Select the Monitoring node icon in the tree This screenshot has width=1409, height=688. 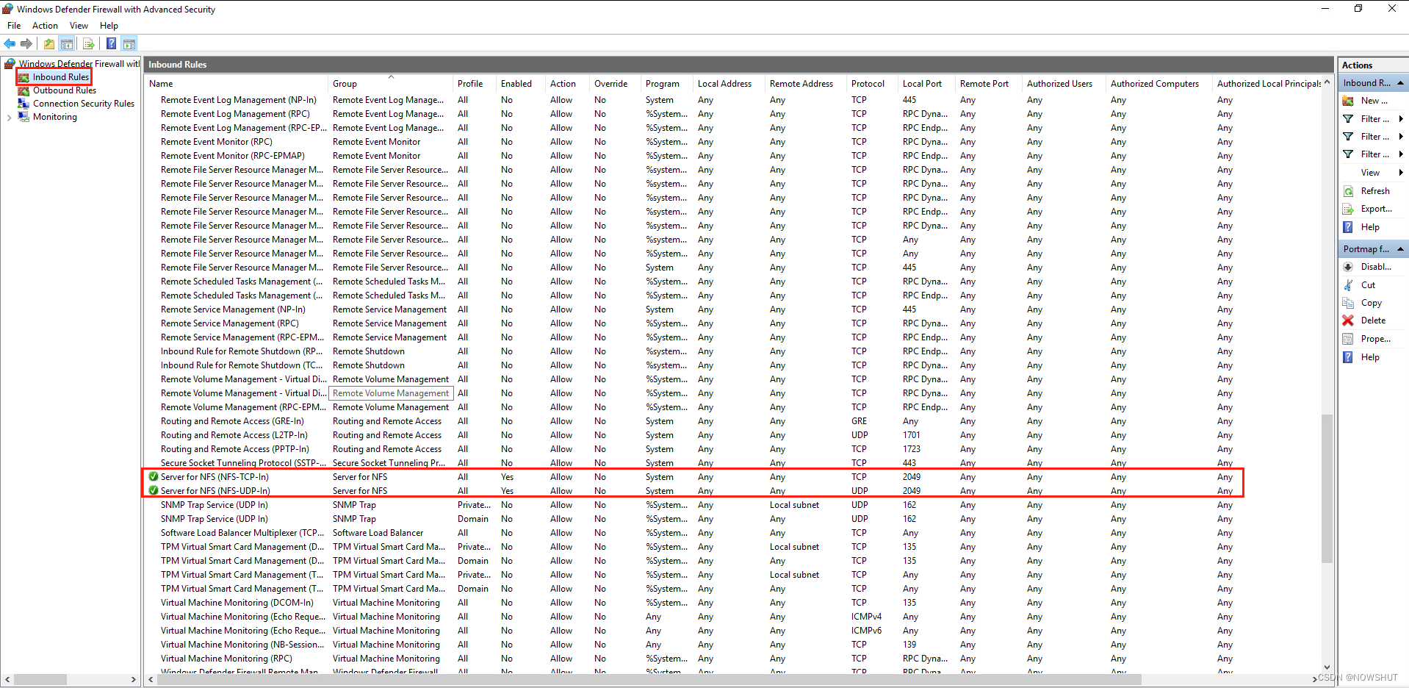coord(24,117)
